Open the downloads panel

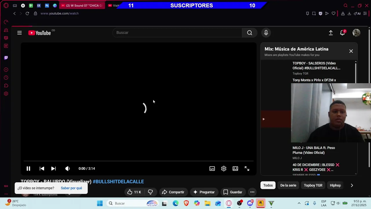pos(349,13)
